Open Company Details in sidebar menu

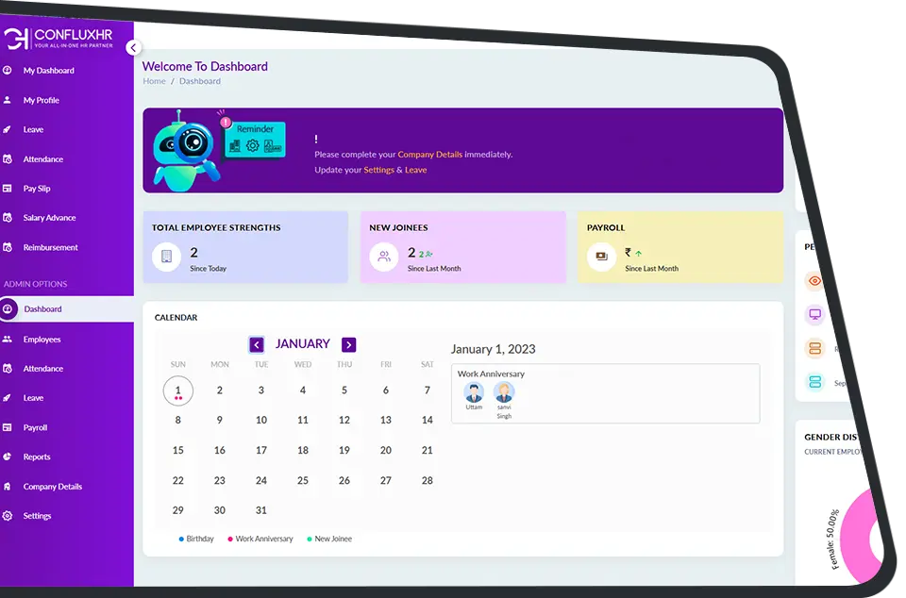tap(53, 487)
